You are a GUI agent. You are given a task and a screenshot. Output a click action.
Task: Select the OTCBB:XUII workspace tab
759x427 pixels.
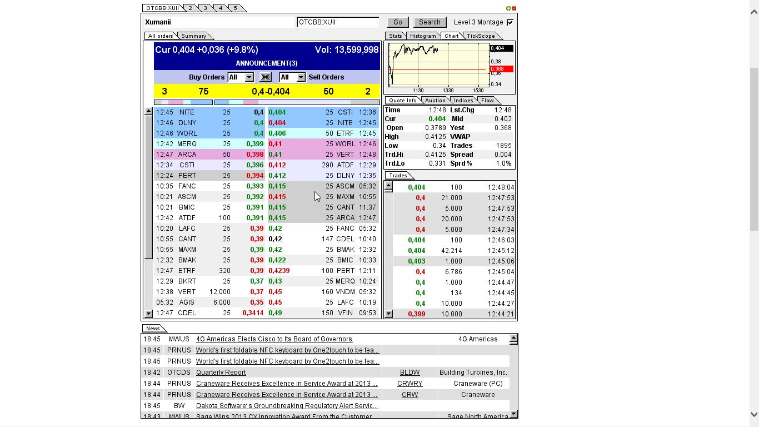point(162,8)
